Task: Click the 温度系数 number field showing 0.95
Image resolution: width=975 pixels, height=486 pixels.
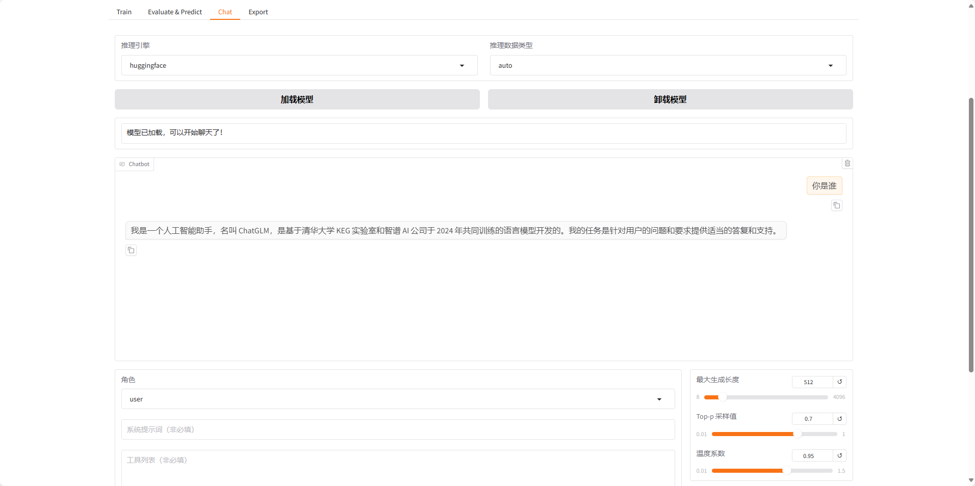Action: (812, 455)
